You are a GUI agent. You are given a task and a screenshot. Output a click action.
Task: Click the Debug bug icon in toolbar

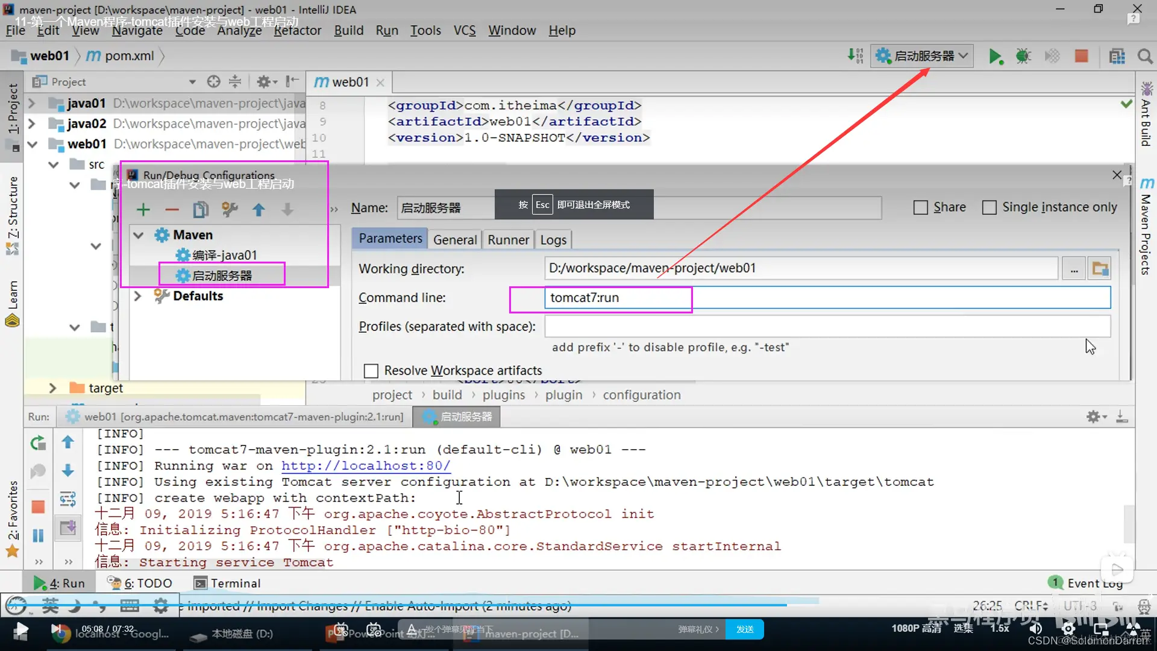pyautogui.click(x=1023, y=57)
